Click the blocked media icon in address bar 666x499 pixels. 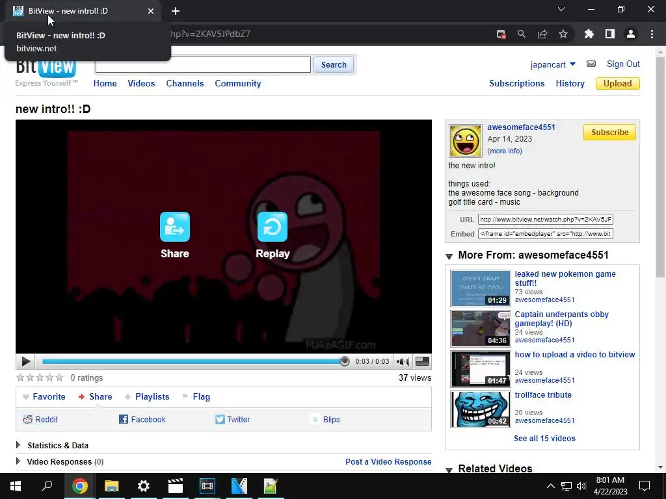tap(501, 34)
